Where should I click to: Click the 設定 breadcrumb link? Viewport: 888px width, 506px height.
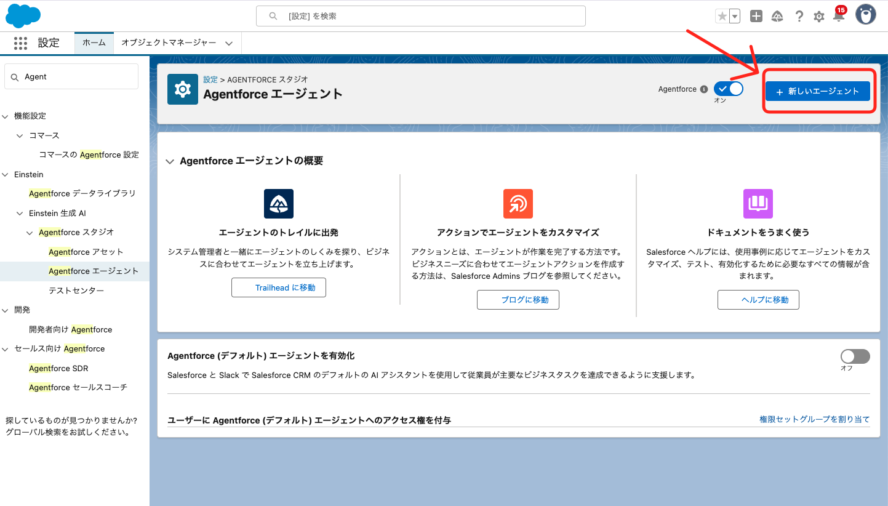click(x=210, y=80)
